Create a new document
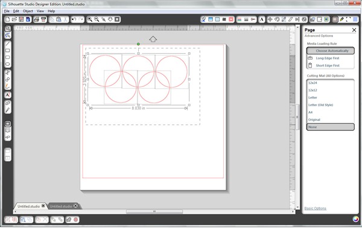This screenshot has width=362, height=228. click(7, 19)
